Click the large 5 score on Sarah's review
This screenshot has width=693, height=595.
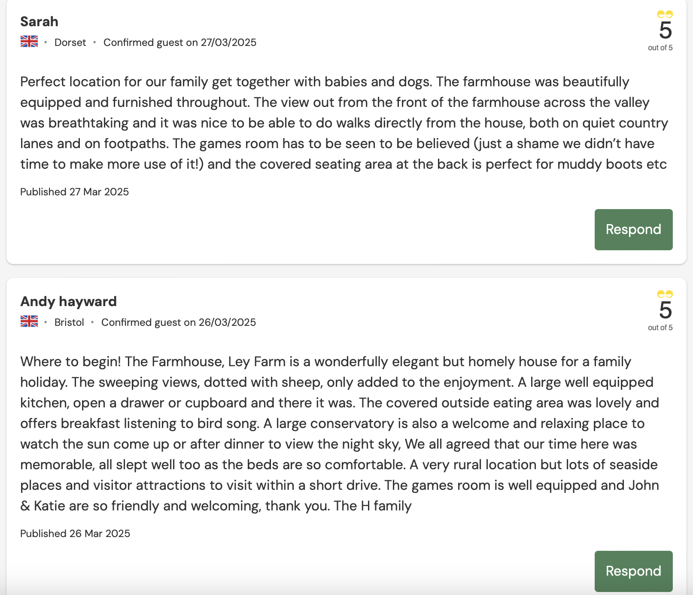click(x=665, y=30)
